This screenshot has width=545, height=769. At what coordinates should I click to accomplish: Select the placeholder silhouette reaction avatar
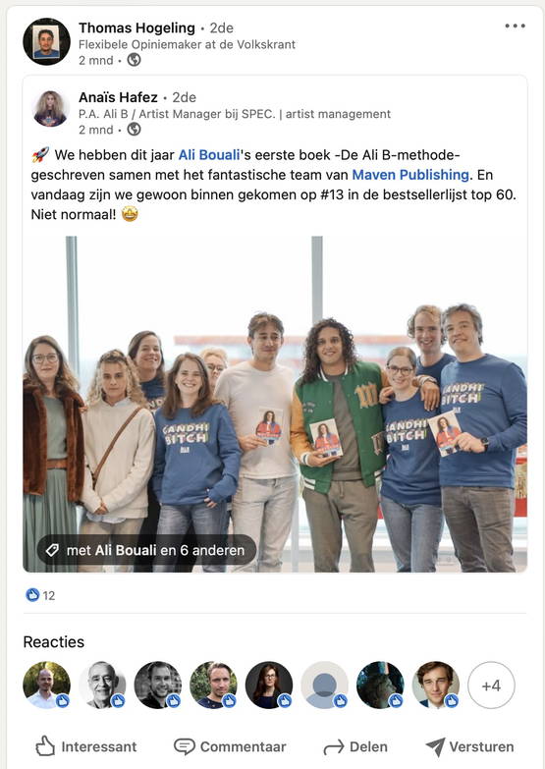[x=324, y=686]
